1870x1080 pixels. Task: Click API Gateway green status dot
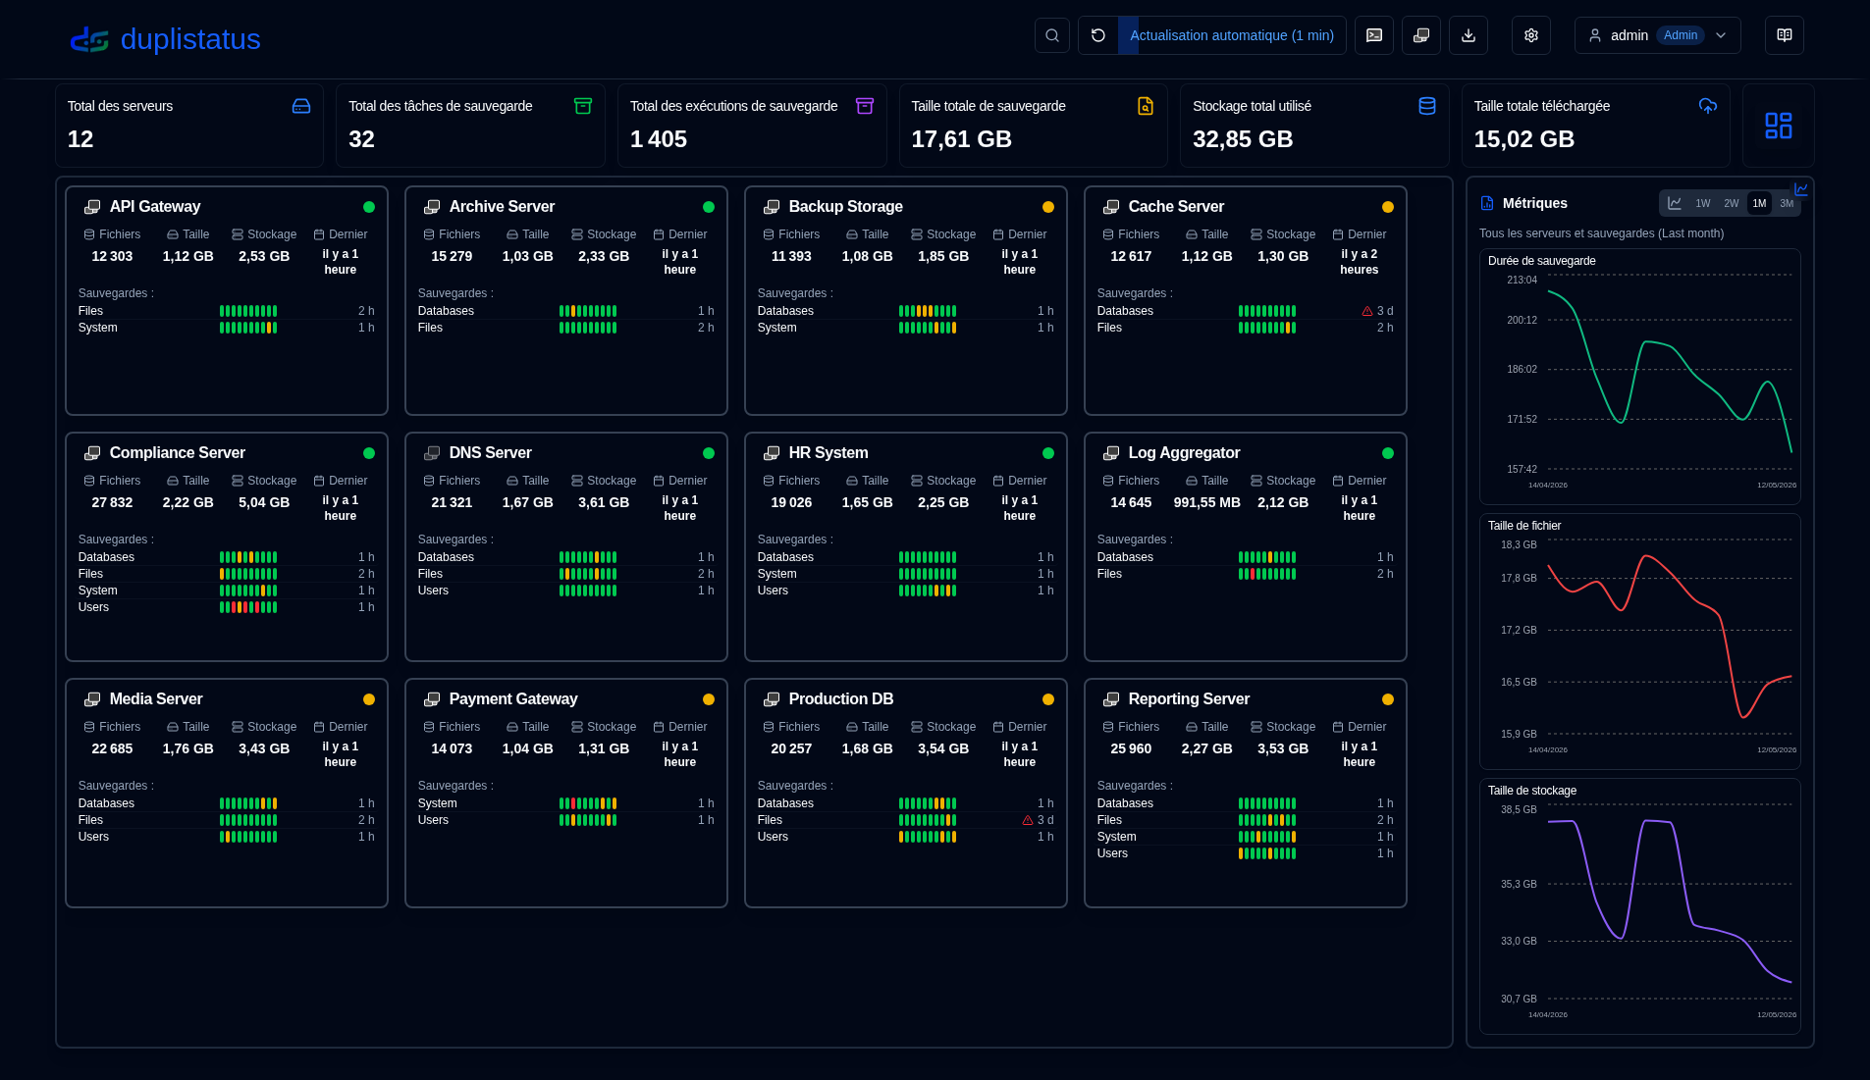[369, 207]
